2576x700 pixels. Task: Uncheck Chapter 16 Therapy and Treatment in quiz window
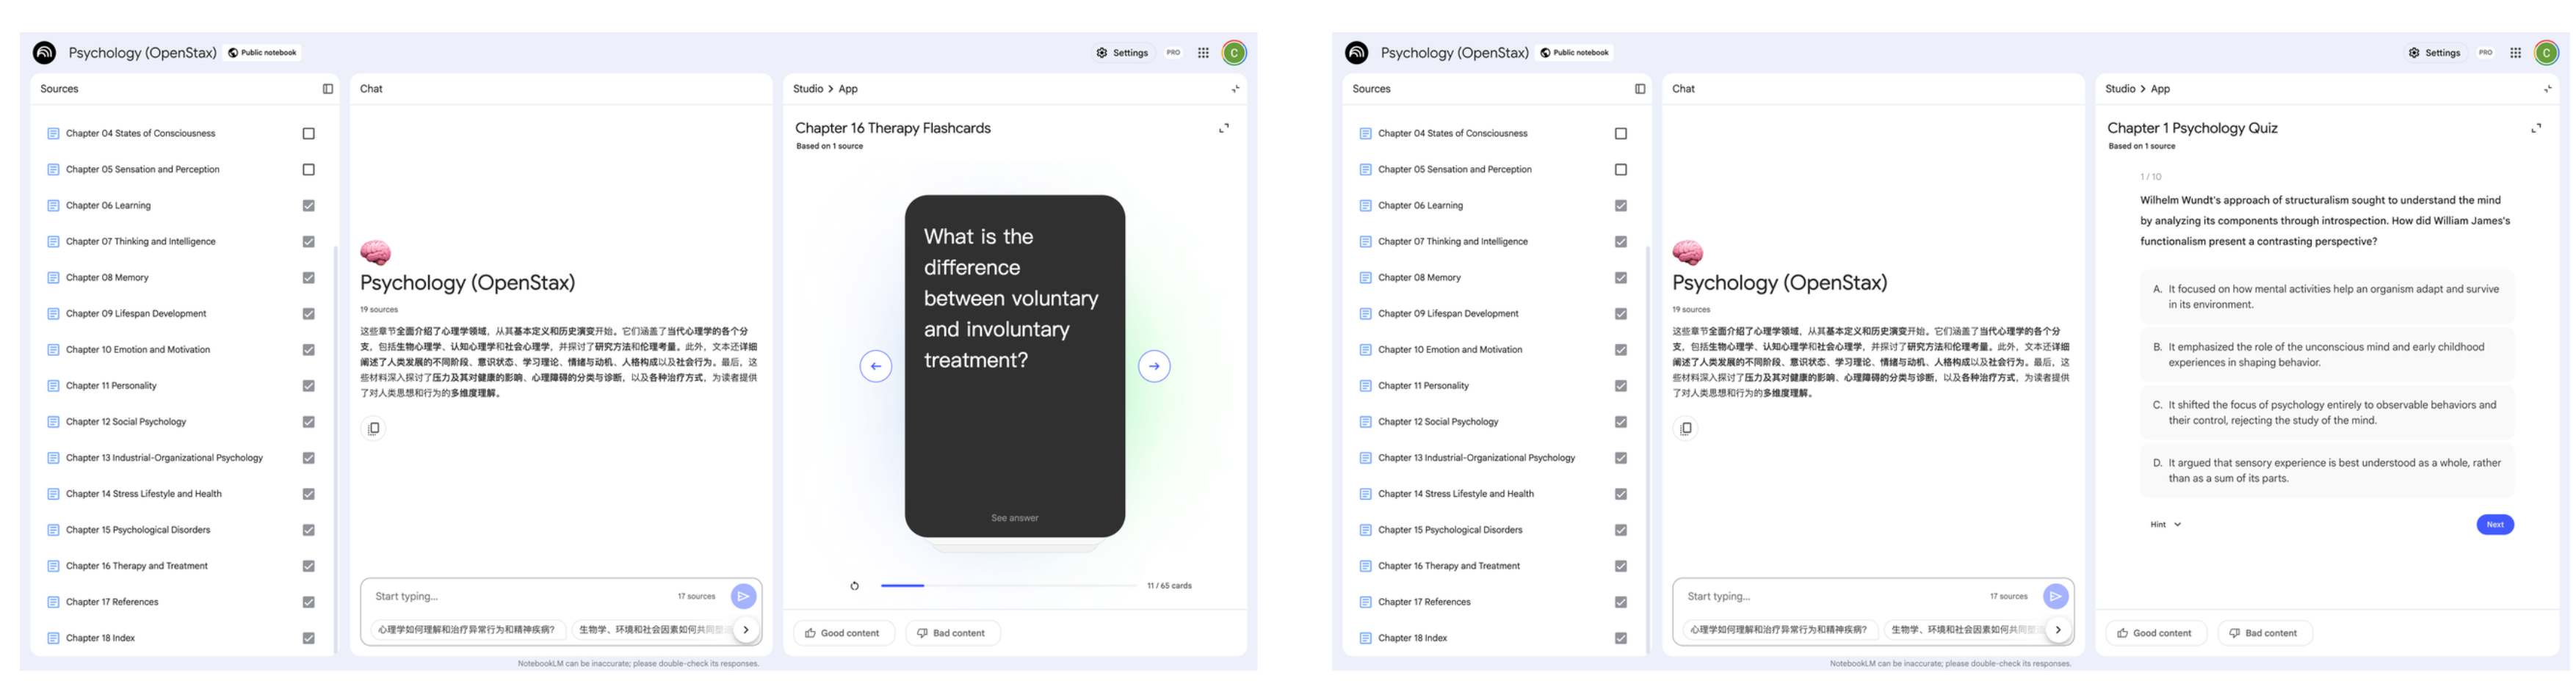point(1620,566)
